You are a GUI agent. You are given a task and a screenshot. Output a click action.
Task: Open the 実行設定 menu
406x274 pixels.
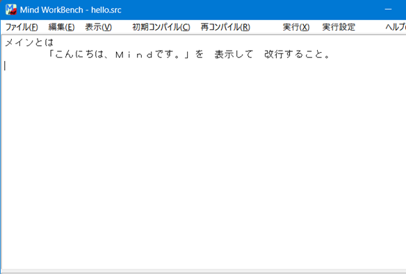(x=339, y=27)
